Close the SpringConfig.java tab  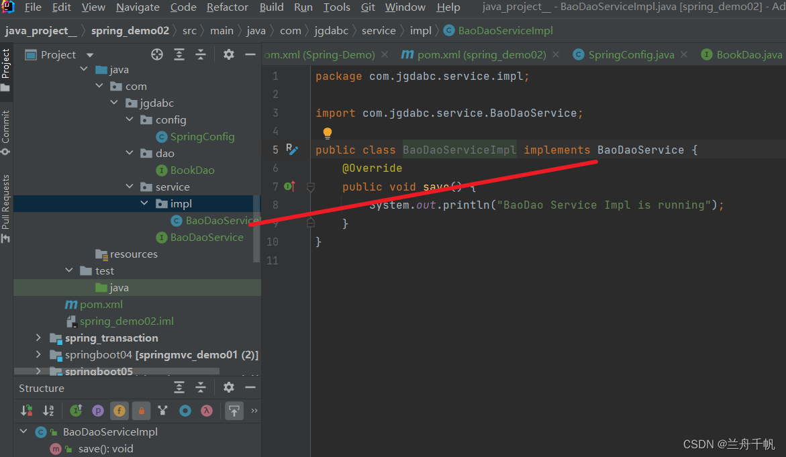point(684,54)
